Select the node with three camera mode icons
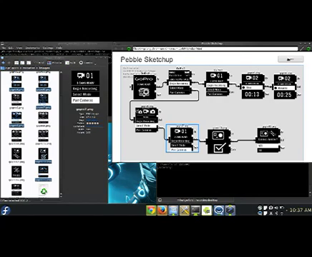Image resolution: width=312 pixels, height=257 pixels. tap(147, 120)
